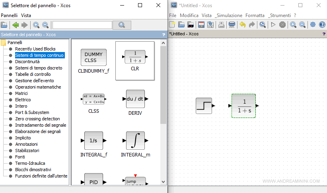
Task: Undo last action with yellow arrow
Action: point(243,25)
